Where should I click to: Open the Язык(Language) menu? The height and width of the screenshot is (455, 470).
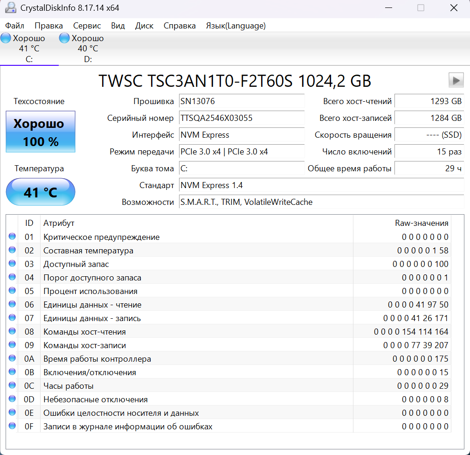pos(235,26)
